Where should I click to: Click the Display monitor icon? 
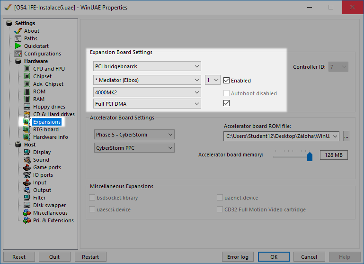pos(27,152)
